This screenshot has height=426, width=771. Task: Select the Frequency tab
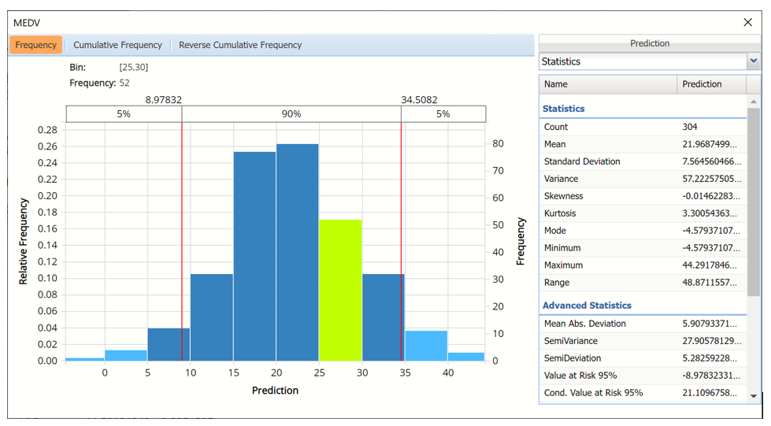35,45
